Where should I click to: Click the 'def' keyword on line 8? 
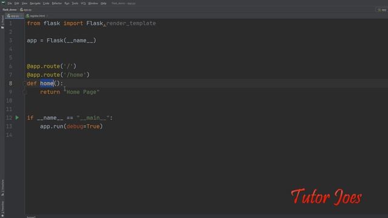32,84
